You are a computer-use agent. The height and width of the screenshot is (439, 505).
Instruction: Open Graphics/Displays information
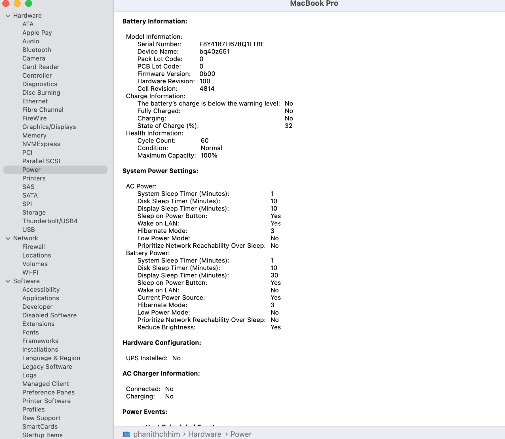pyautogui.click(x=49, y=127)
